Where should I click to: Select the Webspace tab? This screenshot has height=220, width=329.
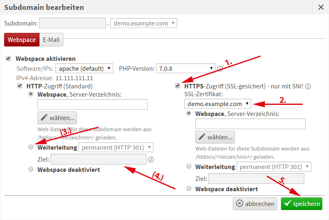pyautogui.click(x=21, y=40)
